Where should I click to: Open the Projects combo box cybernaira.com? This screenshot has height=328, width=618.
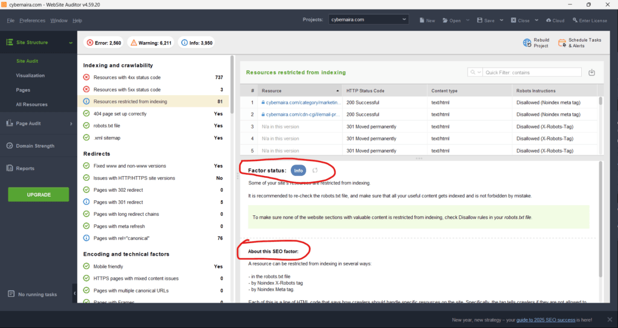pos(369,19)
